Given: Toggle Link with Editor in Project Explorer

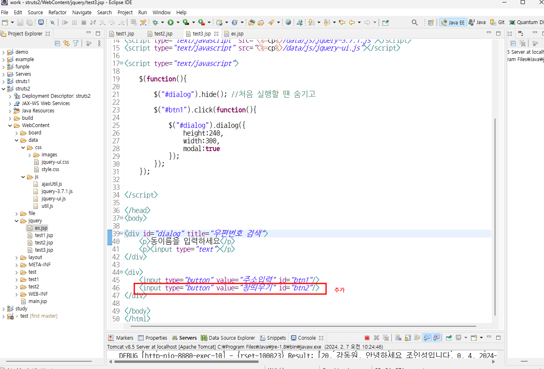Looking at the screenshot, I should point(67,43).
